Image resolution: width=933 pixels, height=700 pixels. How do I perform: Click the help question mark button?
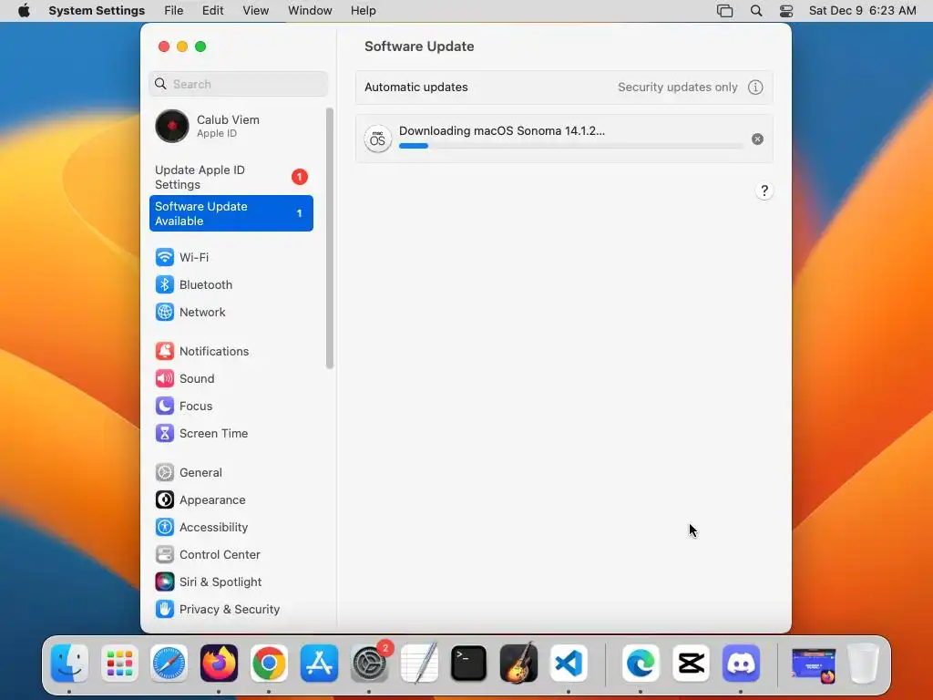tap(764, 191)
